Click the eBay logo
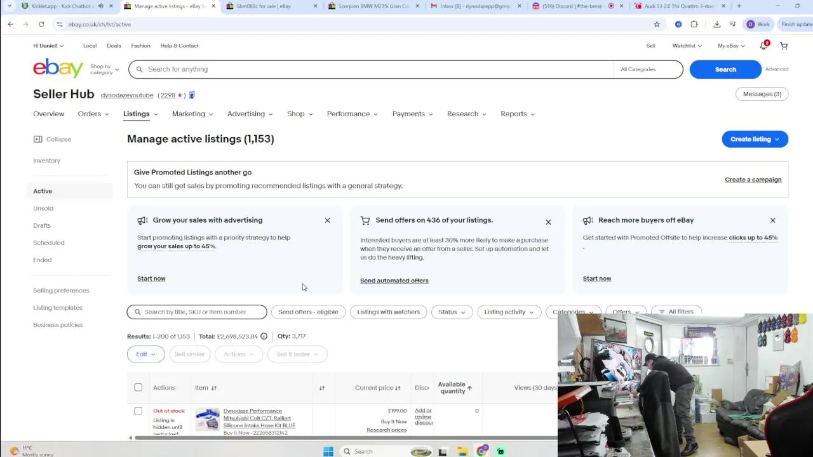 pyautogui.click(x=58, y=68)
